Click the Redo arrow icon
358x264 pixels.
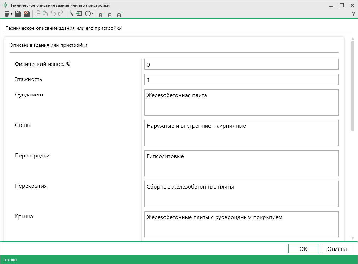(61, 14)
